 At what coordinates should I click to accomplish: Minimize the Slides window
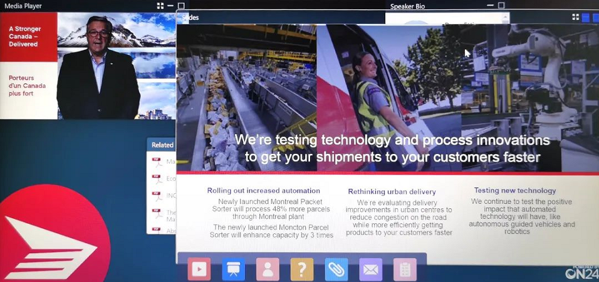585,17
